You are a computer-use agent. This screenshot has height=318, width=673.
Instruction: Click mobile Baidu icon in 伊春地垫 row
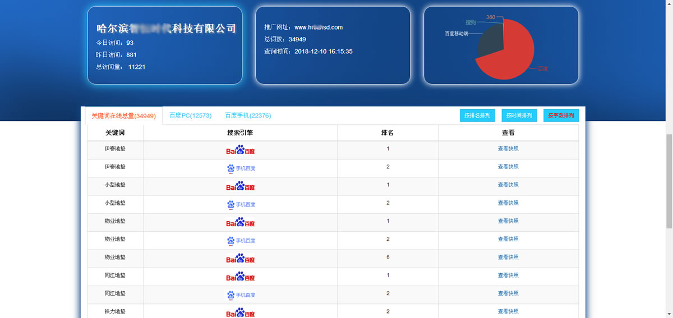pyautogui.click(x=241, y=168)
